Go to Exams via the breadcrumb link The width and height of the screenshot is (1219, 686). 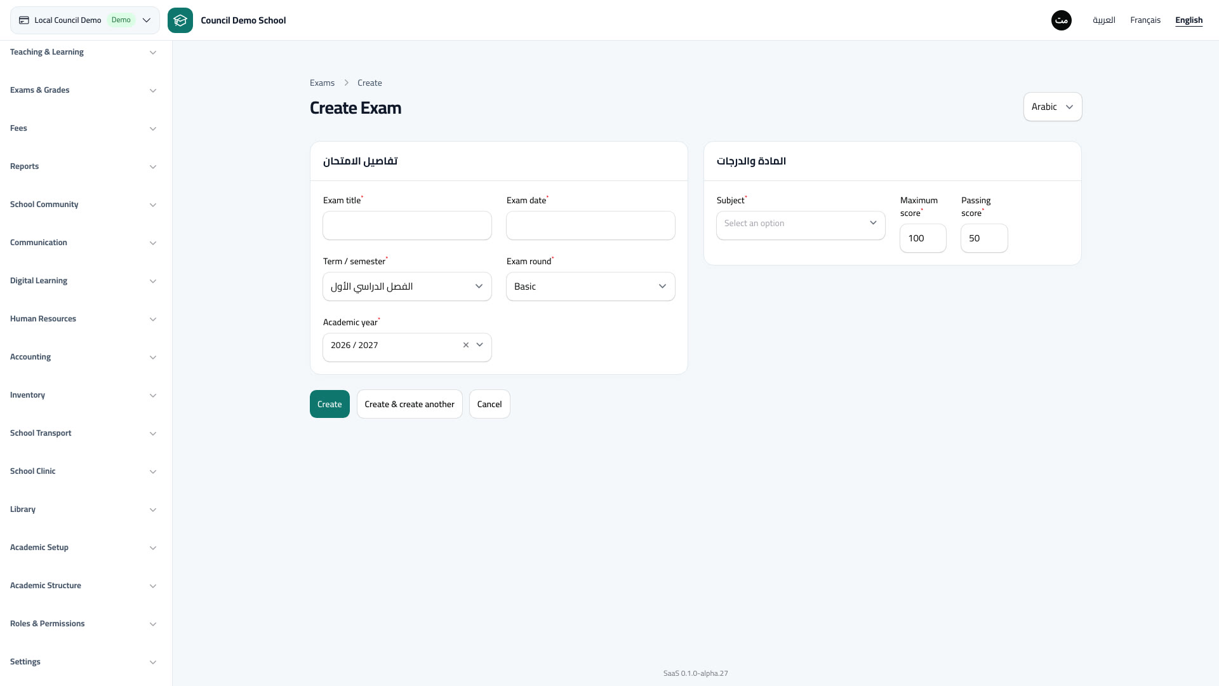pyautogui.click(x=322, y=83)
